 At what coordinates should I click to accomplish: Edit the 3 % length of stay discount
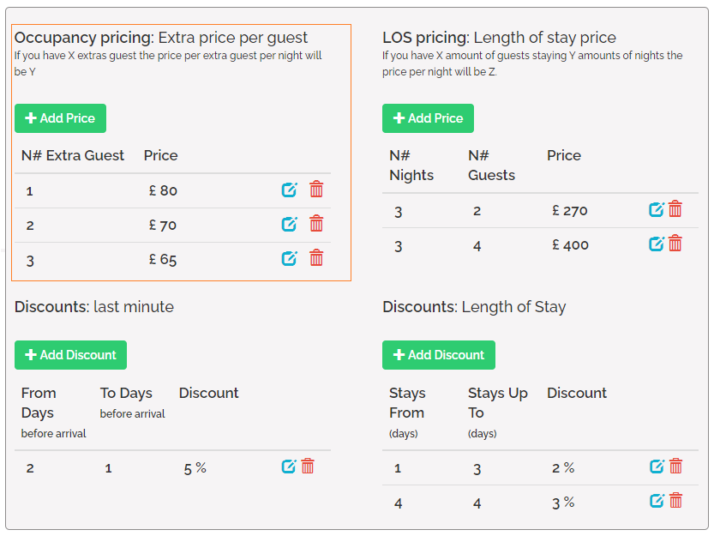[657, 501]
